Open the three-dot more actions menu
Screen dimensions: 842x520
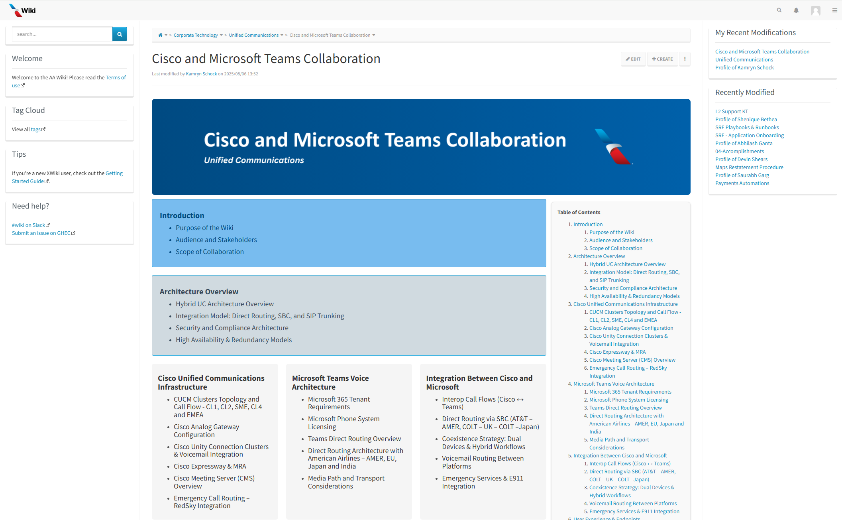coord(685,59)
